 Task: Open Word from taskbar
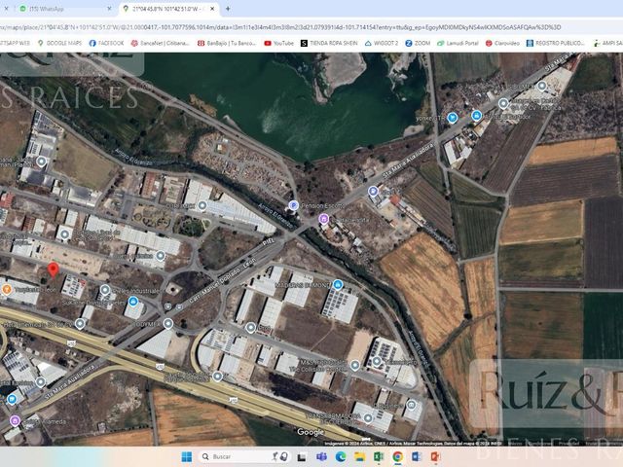coord(416,456)
